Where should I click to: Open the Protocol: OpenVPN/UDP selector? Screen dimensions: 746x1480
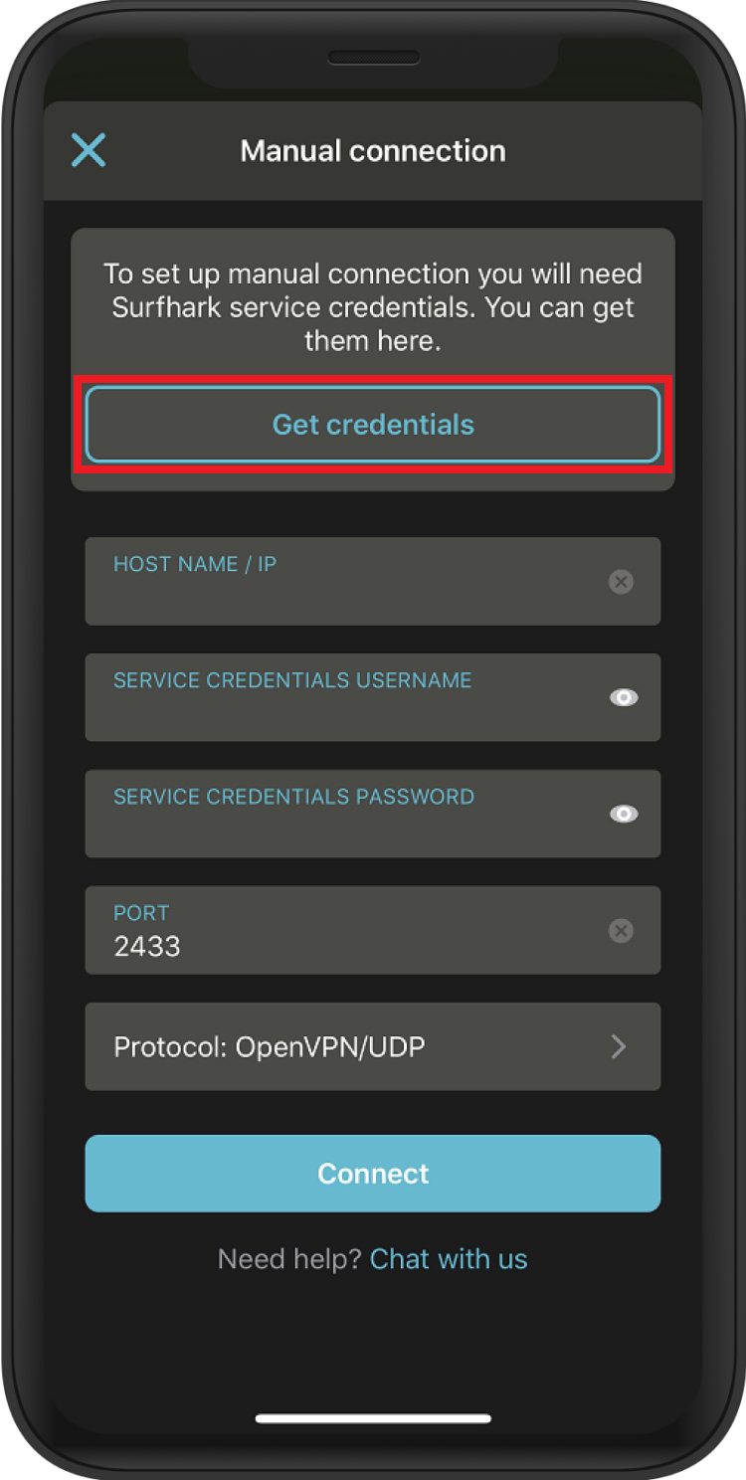point(373,1046)
